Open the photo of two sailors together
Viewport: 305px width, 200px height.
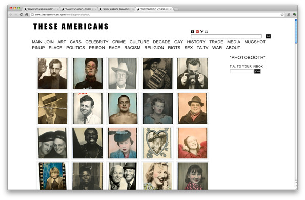click(x=52, y=143)
